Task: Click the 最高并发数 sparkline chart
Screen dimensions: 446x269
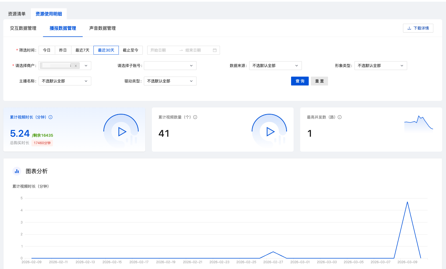Action: coord(418,123)
